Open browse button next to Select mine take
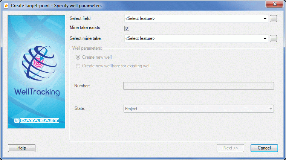The height and width of the screenshot is (160, 286). pos(273,39)
